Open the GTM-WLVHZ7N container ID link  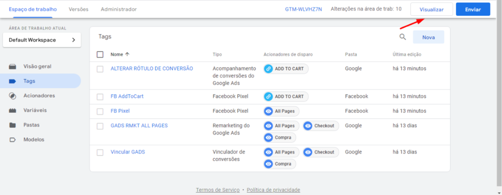[x=304, y=9]
